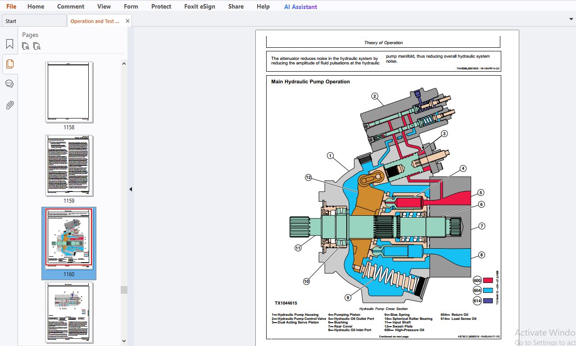Click callout number 12 in diagram
Screen dimensions: 576x346
(308, 178)
